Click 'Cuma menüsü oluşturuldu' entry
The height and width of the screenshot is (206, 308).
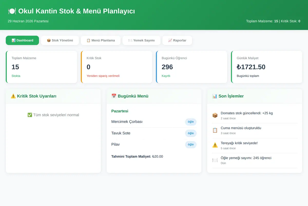[x=255, y=130]
